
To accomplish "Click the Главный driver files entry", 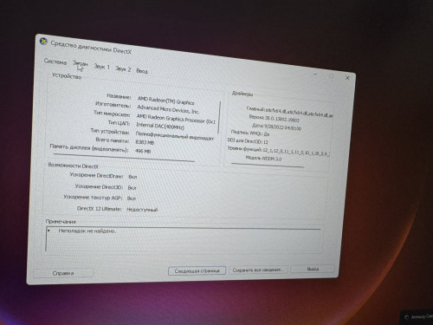I will [289, 112].
